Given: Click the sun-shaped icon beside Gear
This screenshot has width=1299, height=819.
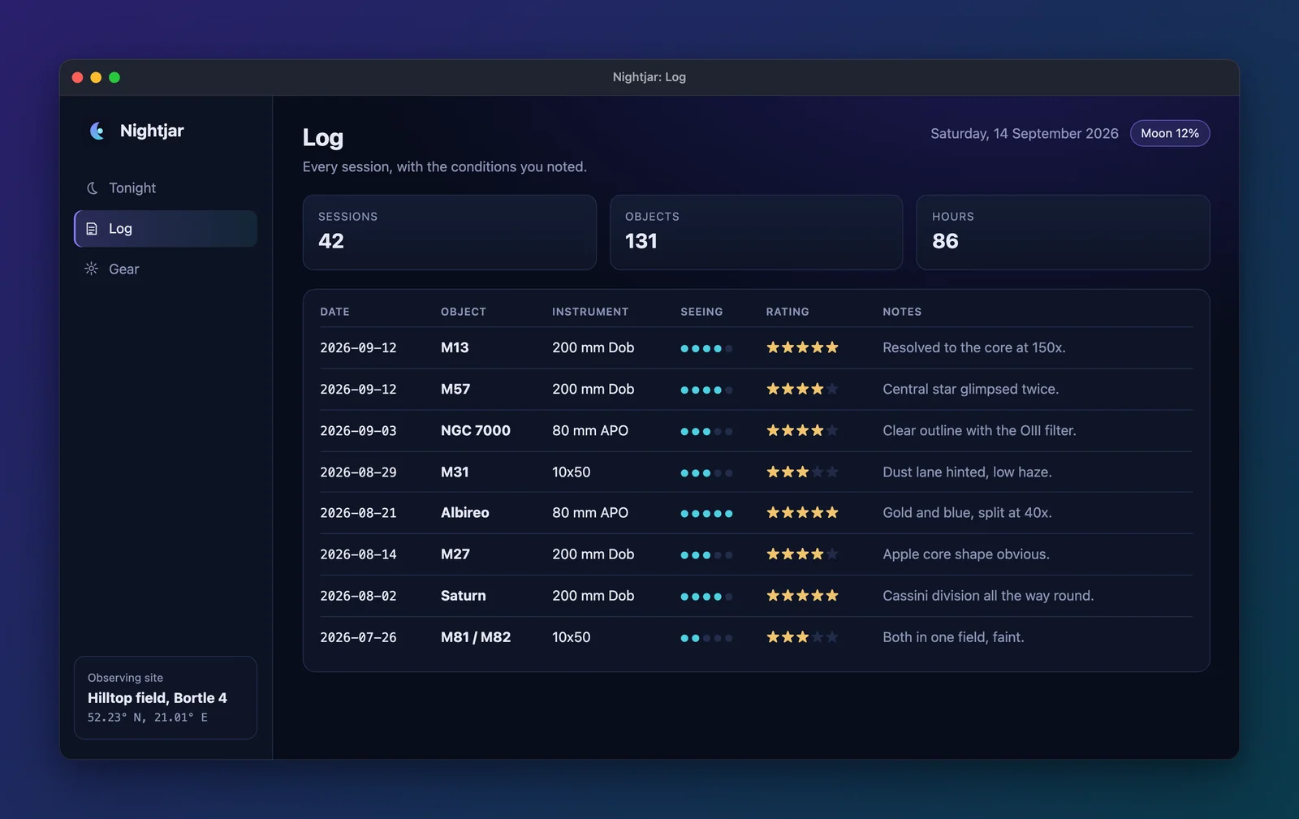Looking at the screenshot, I should [92, 269].
